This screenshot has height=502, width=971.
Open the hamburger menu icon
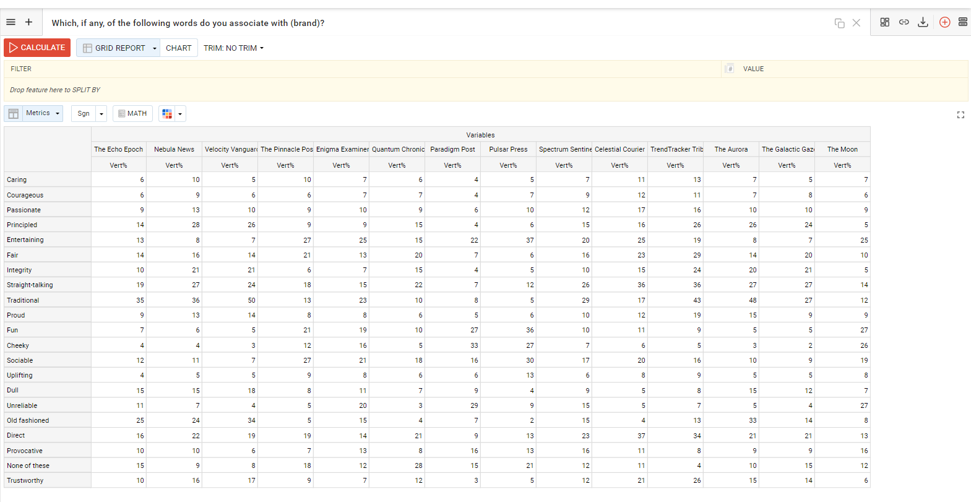[11, 22]
